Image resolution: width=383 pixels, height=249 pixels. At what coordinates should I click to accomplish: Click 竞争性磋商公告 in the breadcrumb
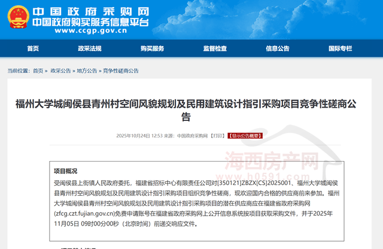[x=121, y=71]
